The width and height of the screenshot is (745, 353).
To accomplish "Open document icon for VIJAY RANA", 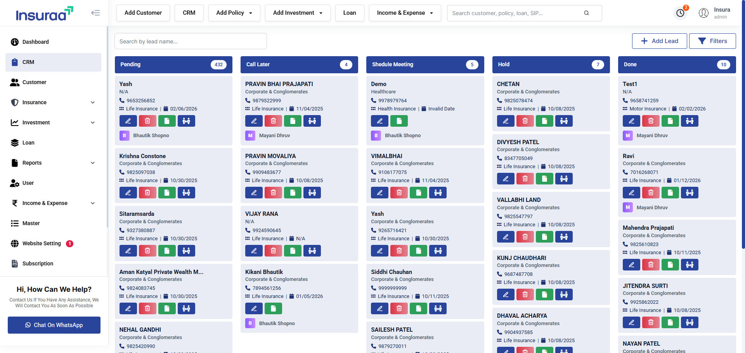I will pos(293,251).
